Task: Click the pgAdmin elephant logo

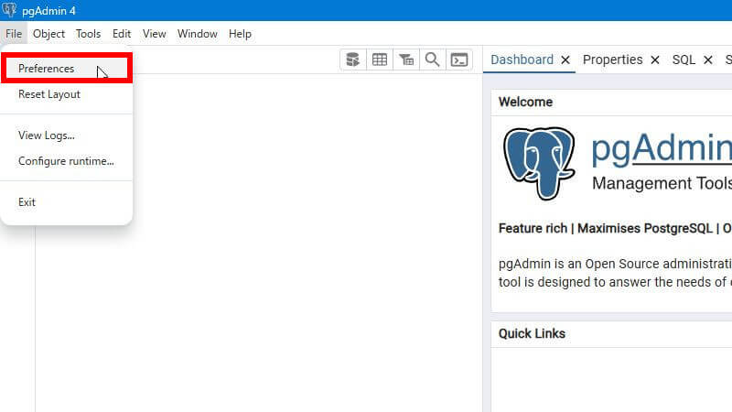Action: [539, 164]
